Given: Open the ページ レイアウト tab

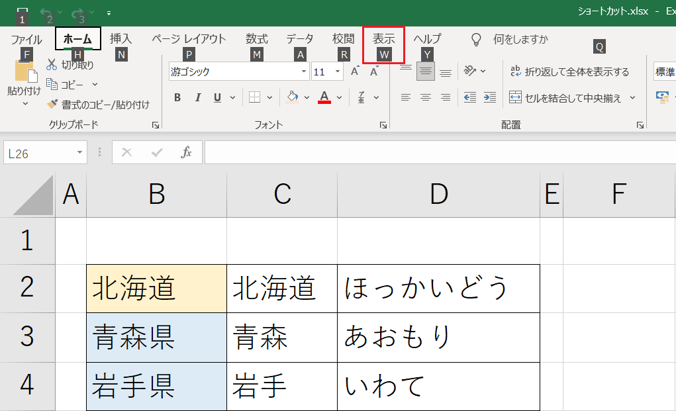Looking at the screenshot, I should pos(189,39).
